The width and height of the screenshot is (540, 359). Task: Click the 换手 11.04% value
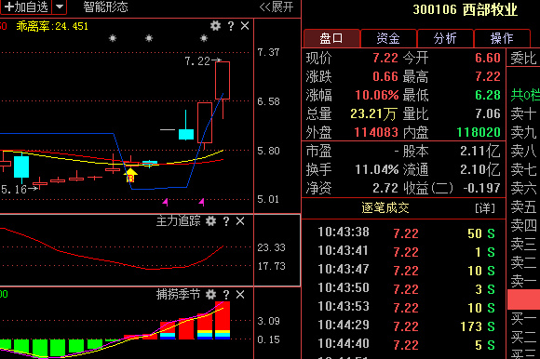point(377,169)
